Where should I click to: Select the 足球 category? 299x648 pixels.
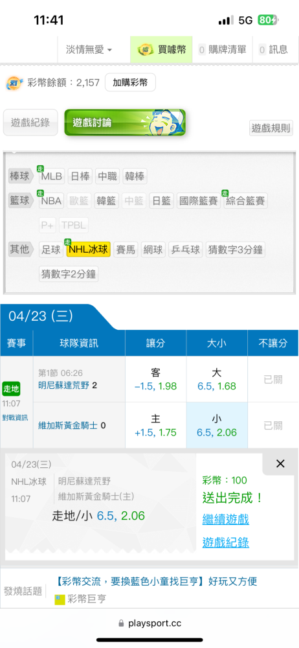52,249
